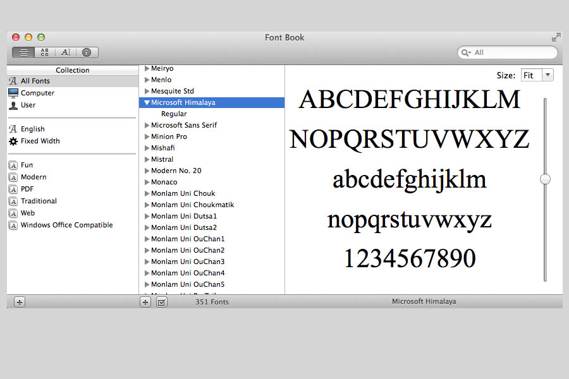
Task: Click the preview size slider knob
Action: [545, 179]
